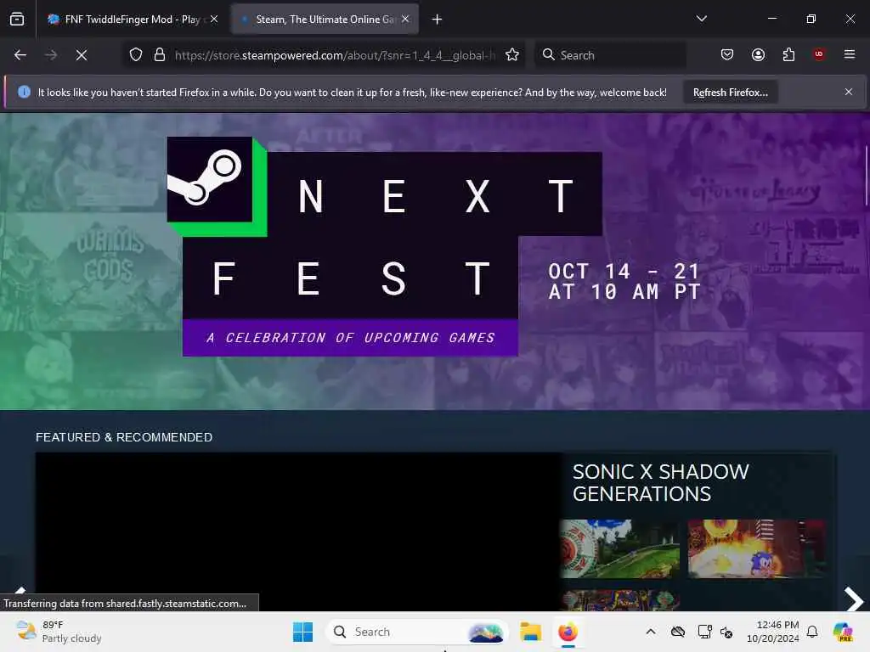The image size is (870, 652).
Task: Open the clock showing 12:46 PM
Action: [x=772, y=632]
